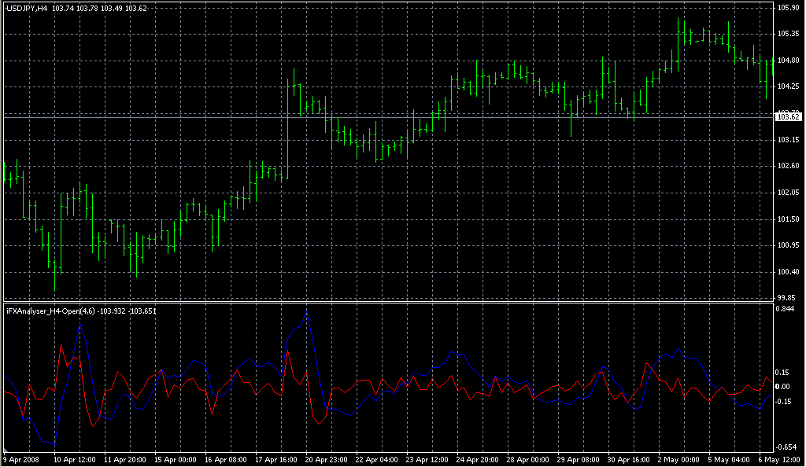Select the current price label 103.62
The height and width of the screenshot is (467, 806).
(x=788, y=116)
